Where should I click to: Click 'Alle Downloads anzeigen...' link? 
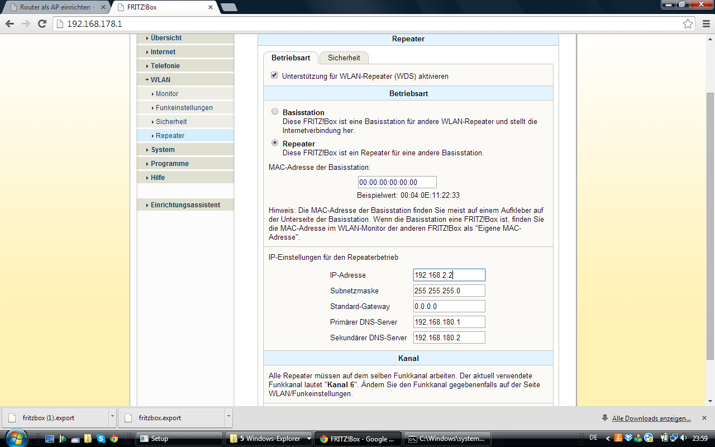point(651,418)
